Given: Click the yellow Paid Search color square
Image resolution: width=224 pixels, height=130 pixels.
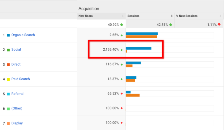Looking at the screenshot, I should point(8,79).
